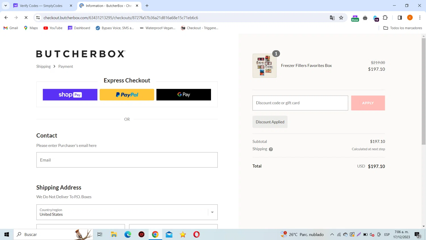
Task: Open the YouTube bookmark
Action: click(53, 28)
